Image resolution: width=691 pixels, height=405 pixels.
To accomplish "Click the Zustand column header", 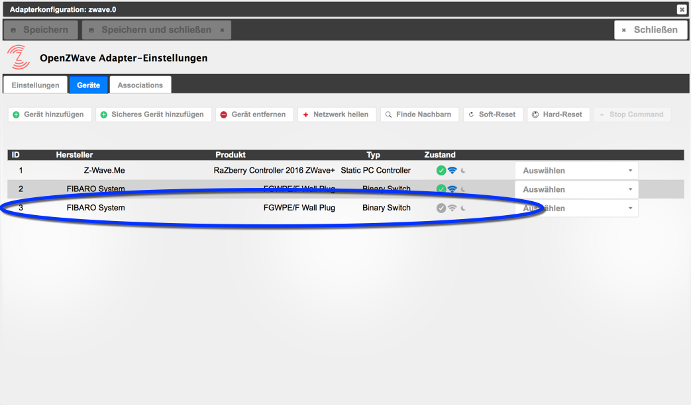I will (x=440, y=154).
